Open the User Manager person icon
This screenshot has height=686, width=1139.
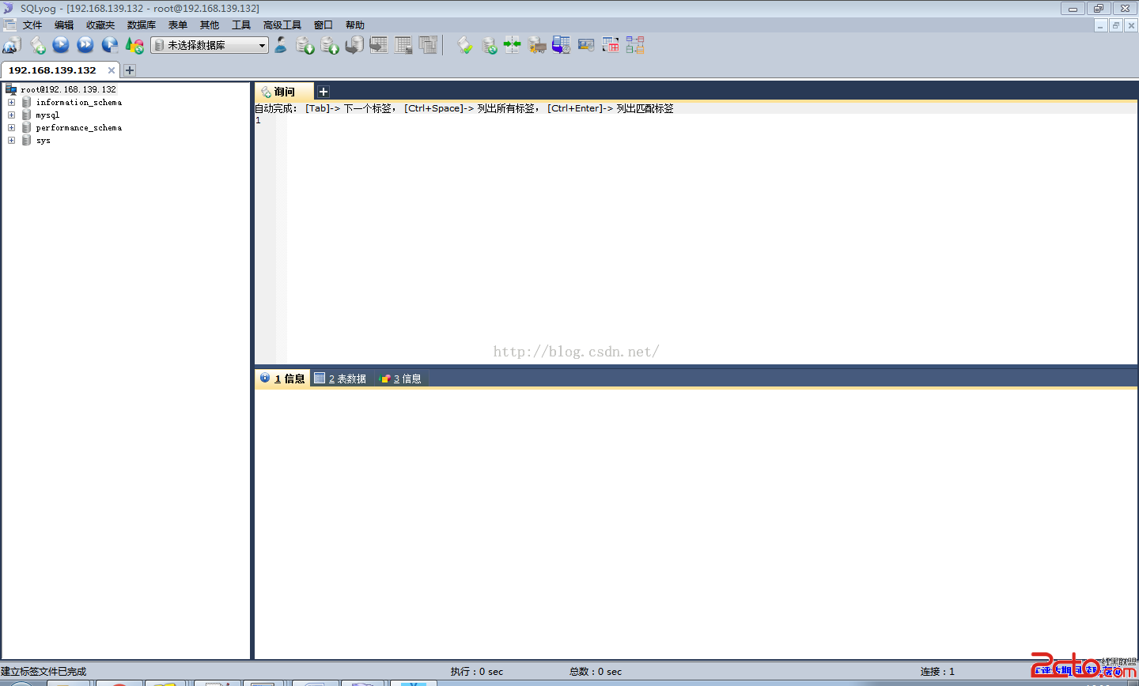coord(281,45)
